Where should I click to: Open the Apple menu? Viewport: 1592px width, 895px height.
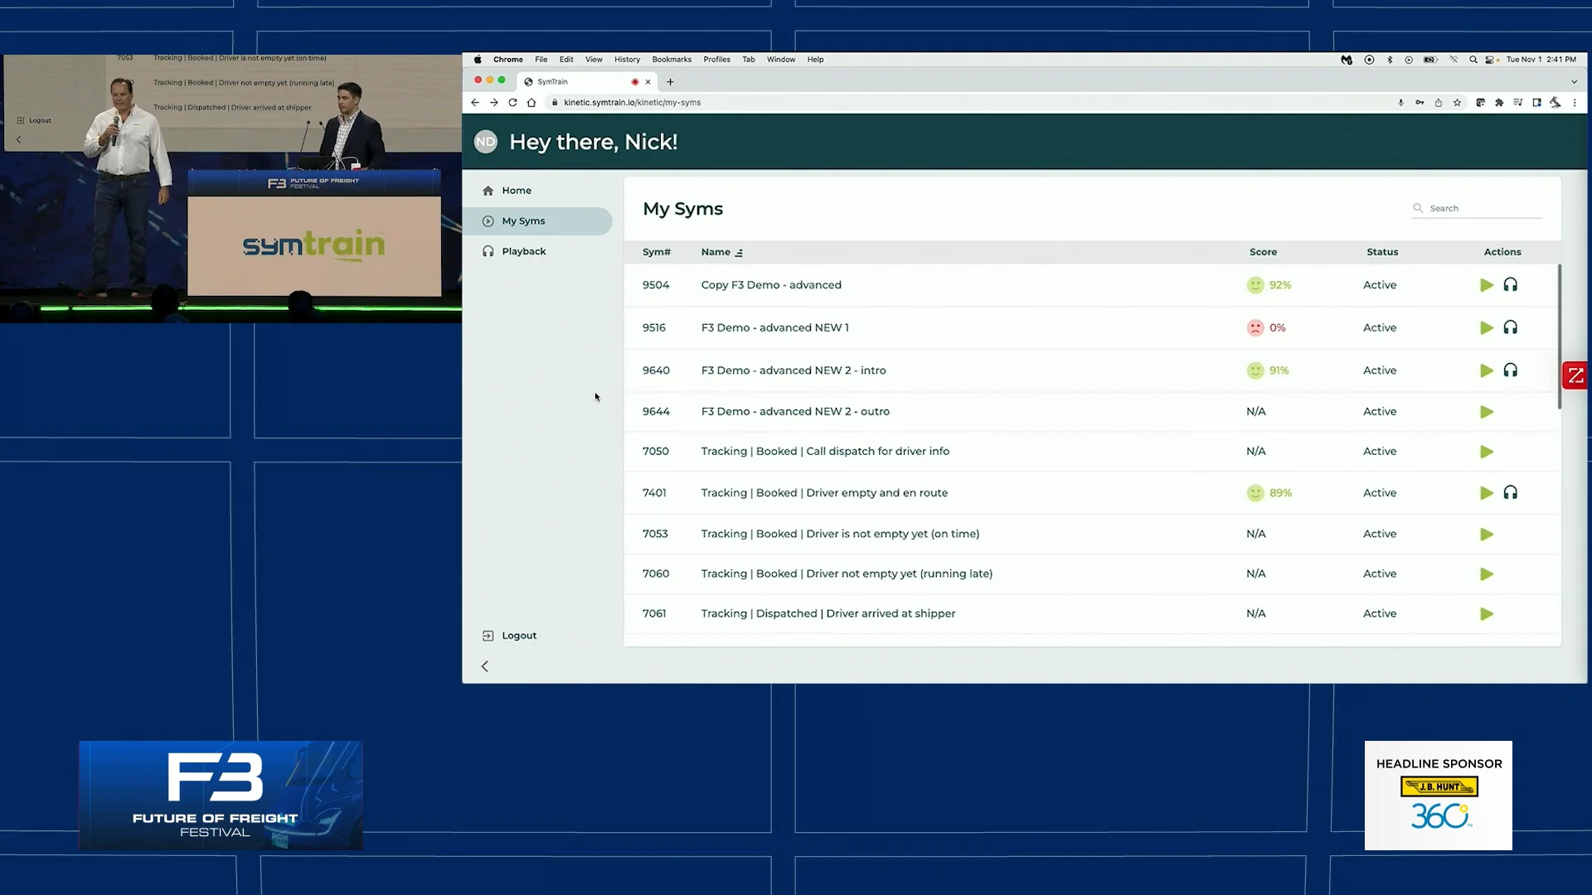pyautogui.click(x=478, y=60)
